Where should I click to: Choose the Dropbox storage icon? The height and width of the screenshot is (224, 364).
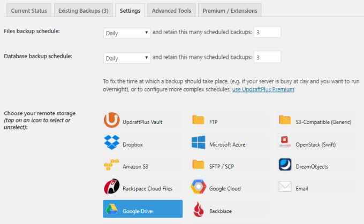pos(111,143)
